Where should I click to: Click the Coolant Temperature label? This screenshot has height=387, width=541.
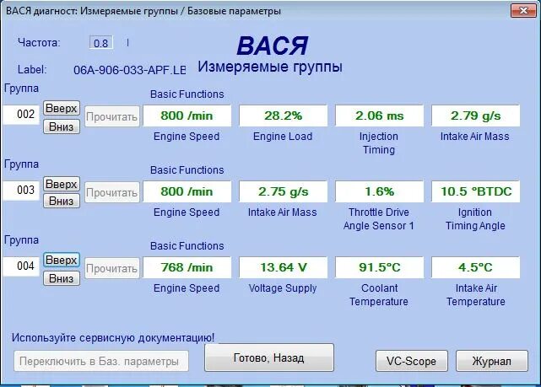coord(379,294)
